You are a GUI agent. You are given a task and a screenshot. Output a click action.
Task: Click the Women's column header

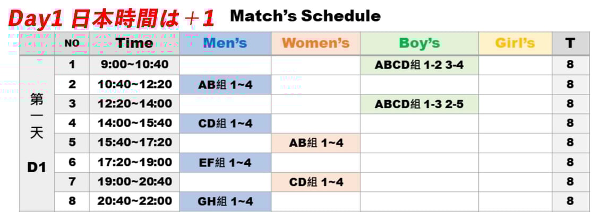click(x=315, y=43)
